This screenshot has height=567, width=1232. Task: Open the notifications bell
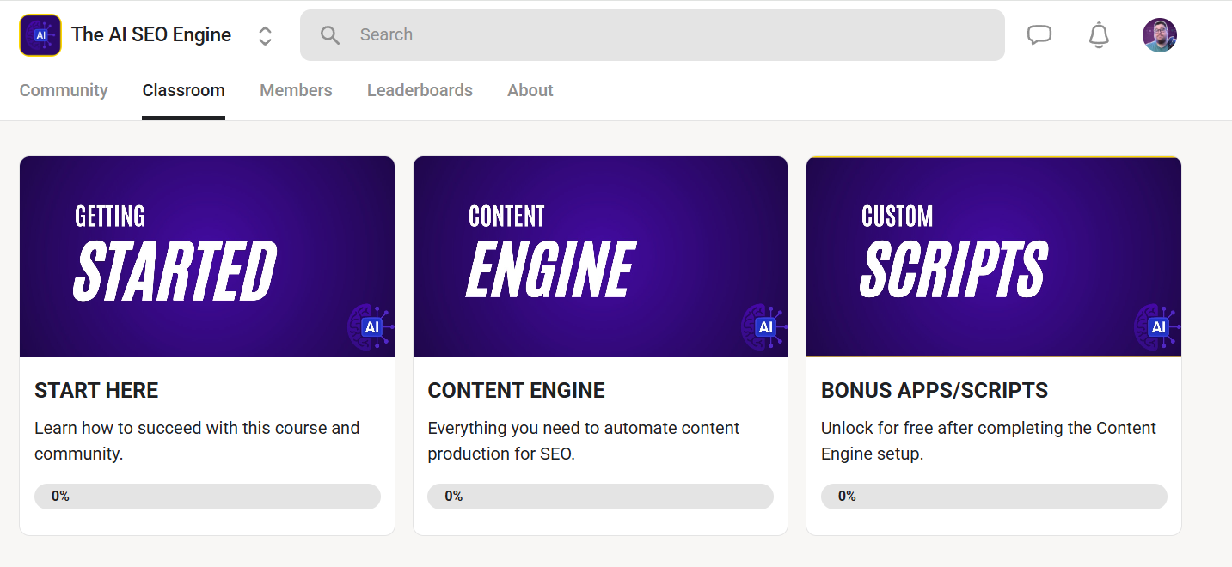[x=1098, y=34]
